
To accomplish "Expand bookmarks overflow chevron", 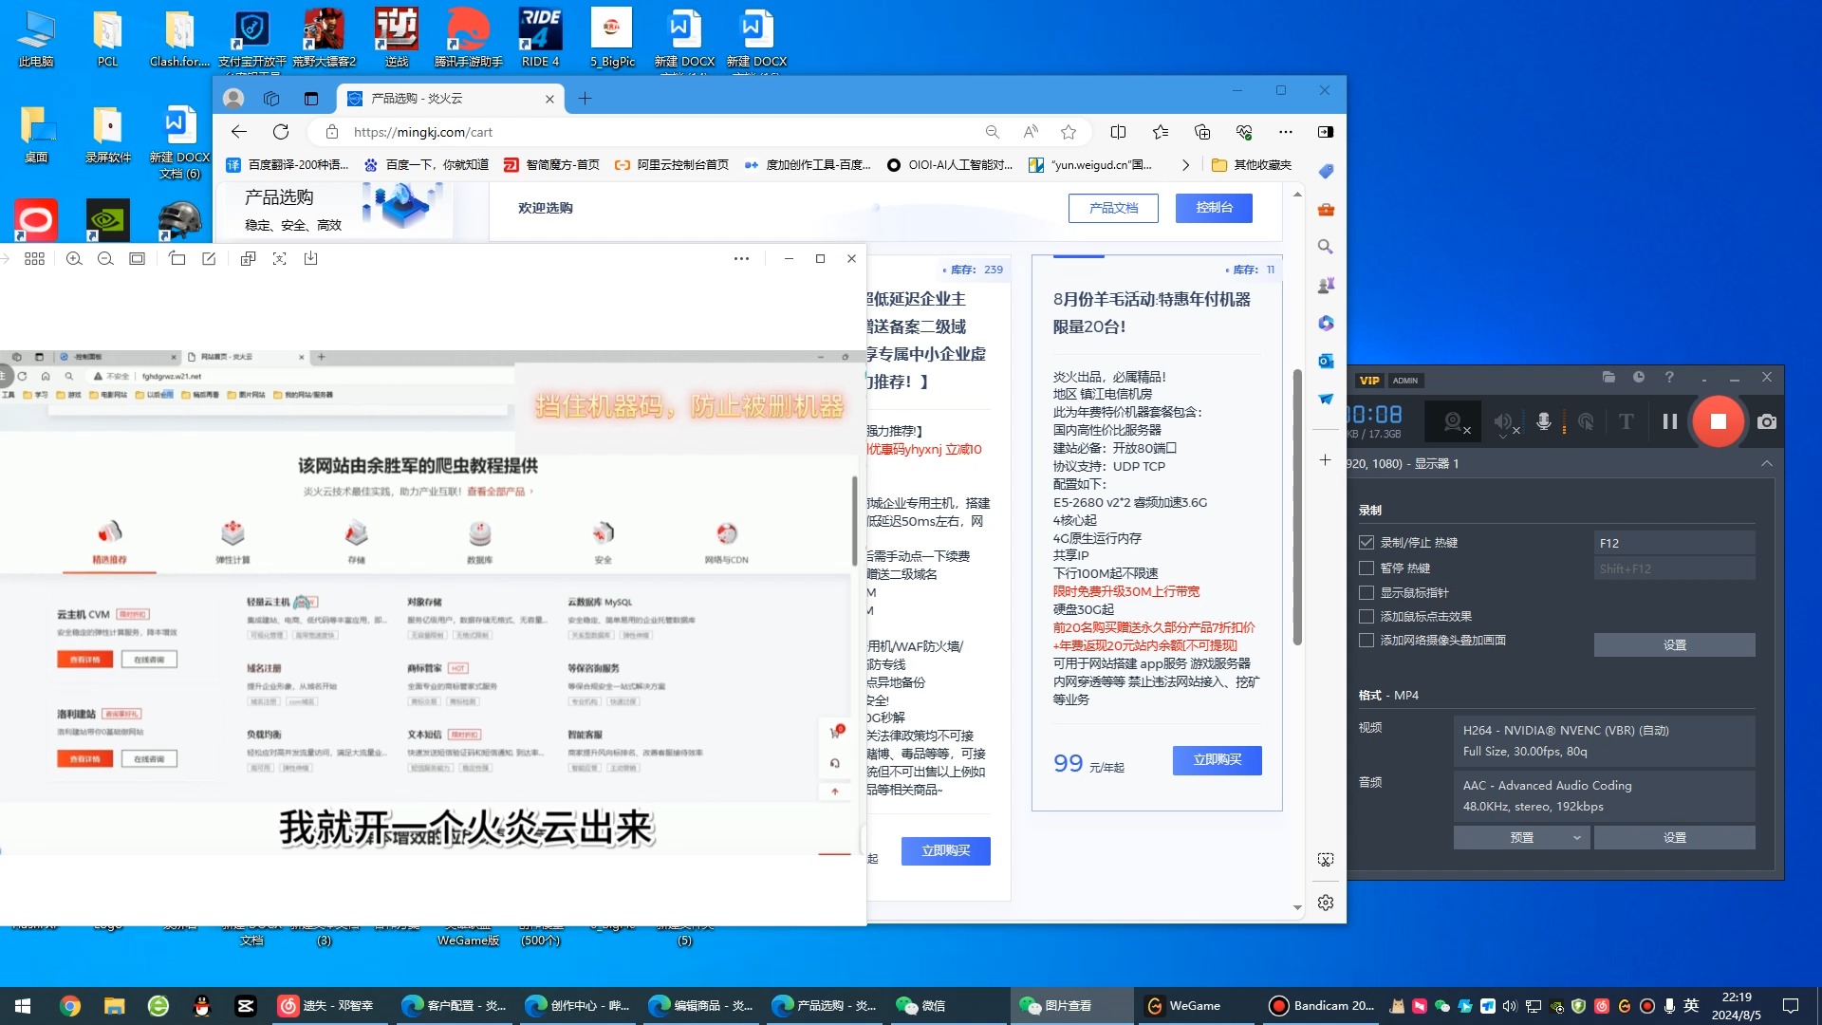I will coord(1185,165).
